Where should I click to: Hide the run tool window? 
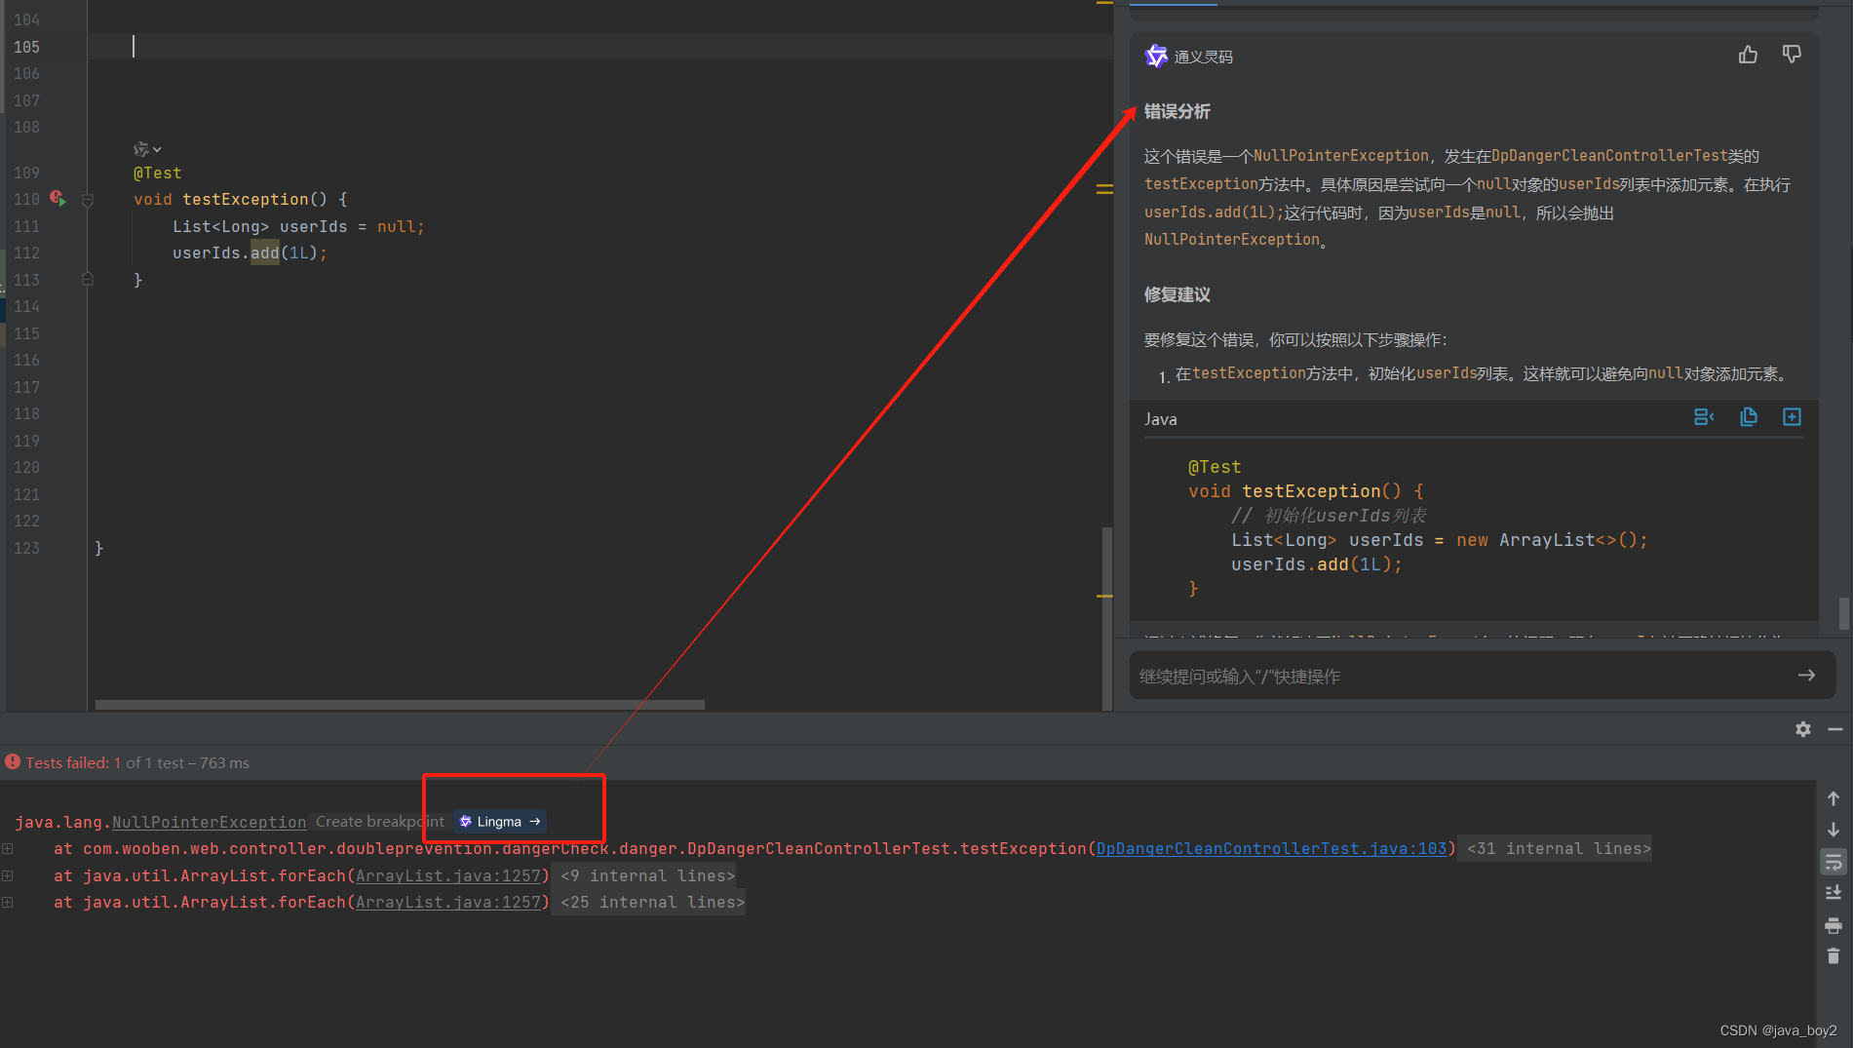[x=1835, y=729]
